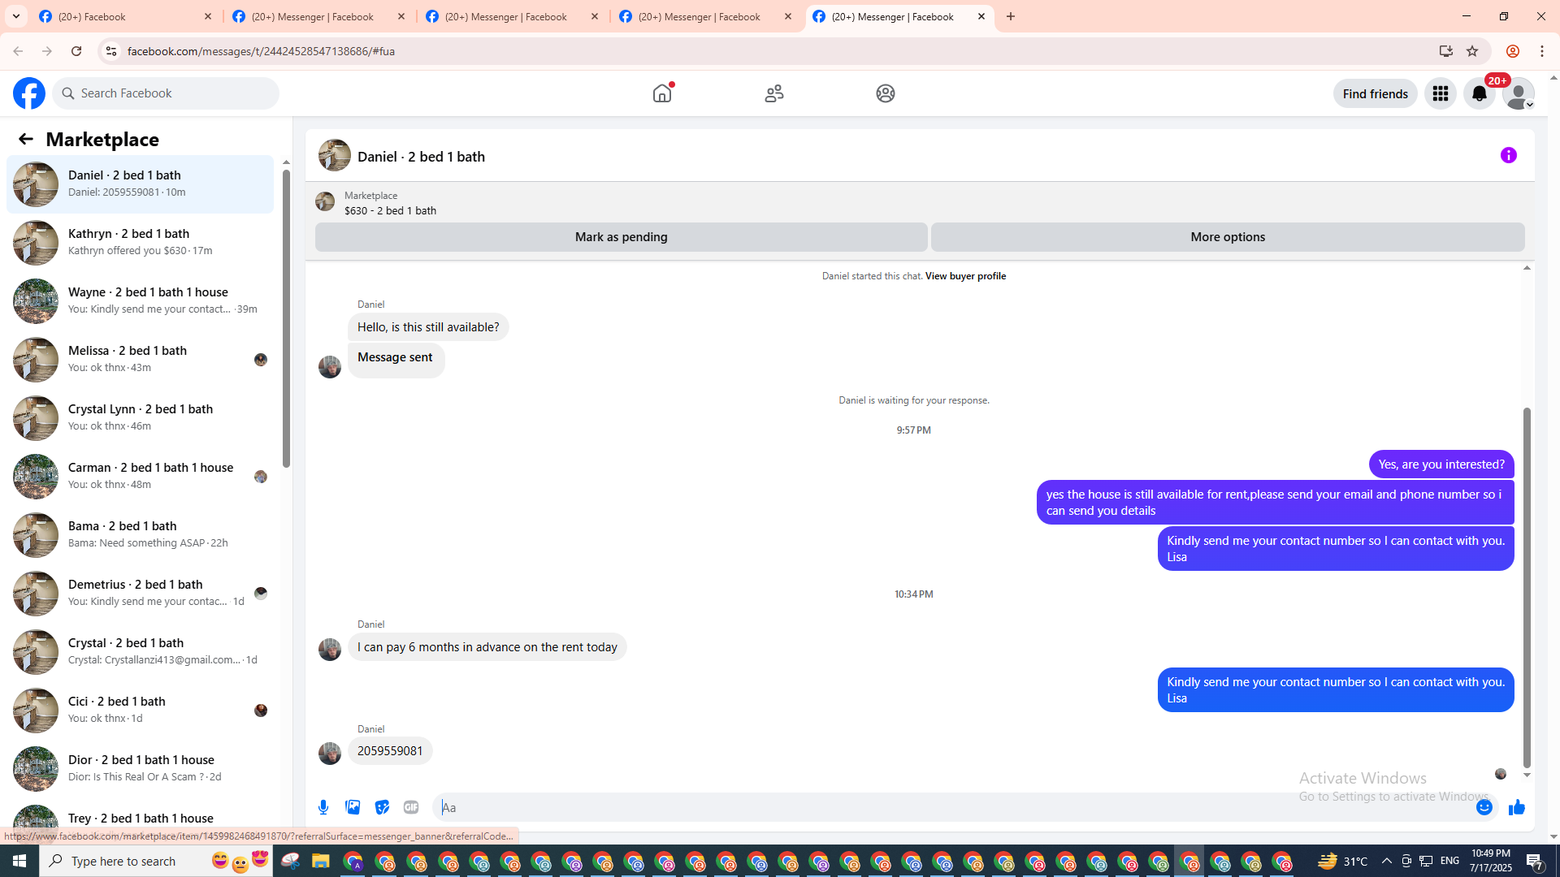Click the 2059559081 message bubble

[x=390, y=751]
